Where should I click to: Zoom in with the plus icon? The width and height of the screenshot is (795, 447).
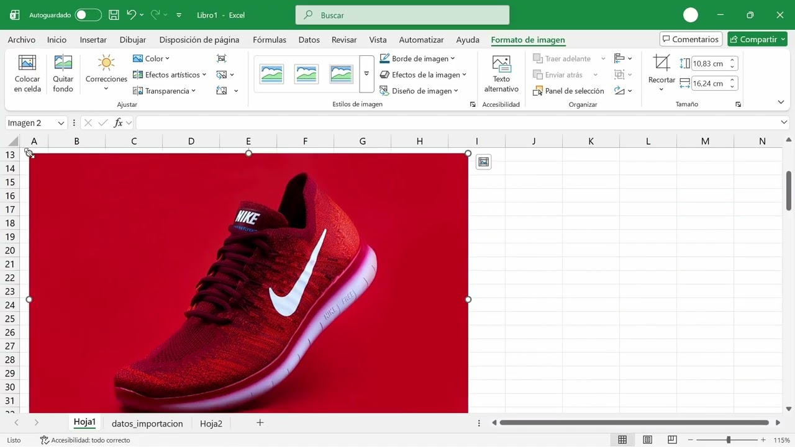coord(763,440)
